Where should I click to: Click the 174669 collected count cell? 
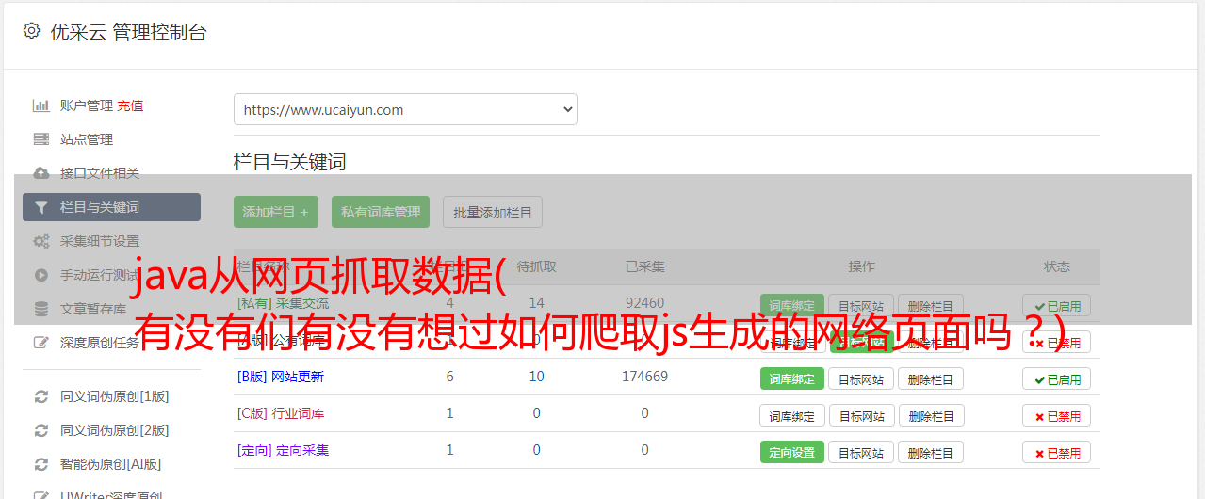644,377
